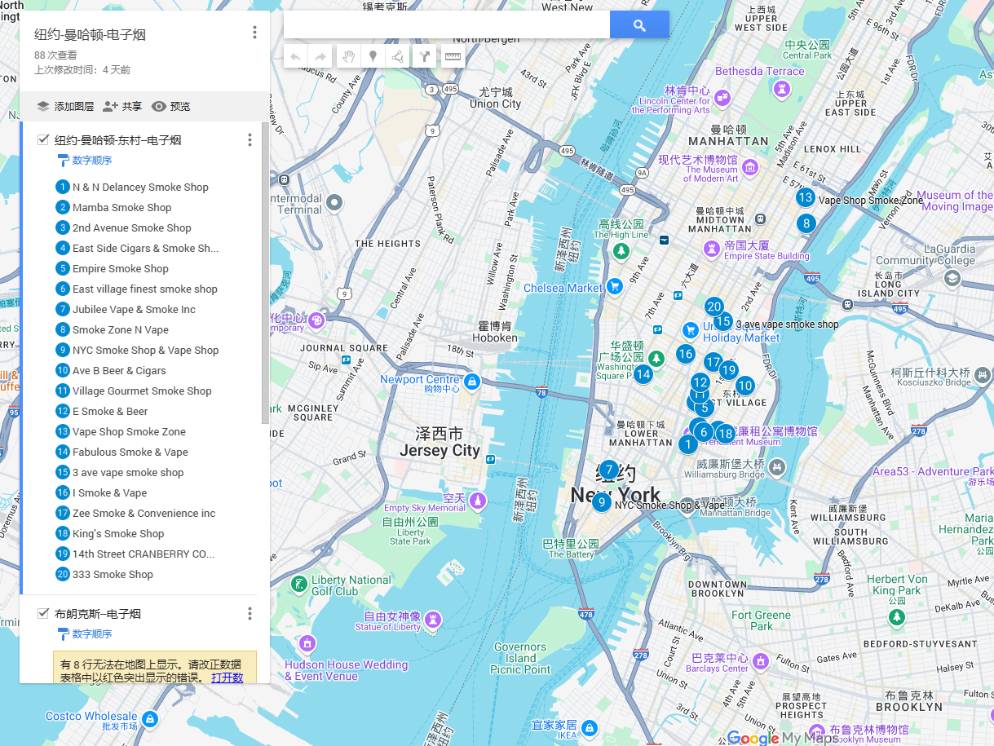Select the hand pan tool
This screenshot has height=746, width=994.
pyautogui.click(x=347, y=57)
